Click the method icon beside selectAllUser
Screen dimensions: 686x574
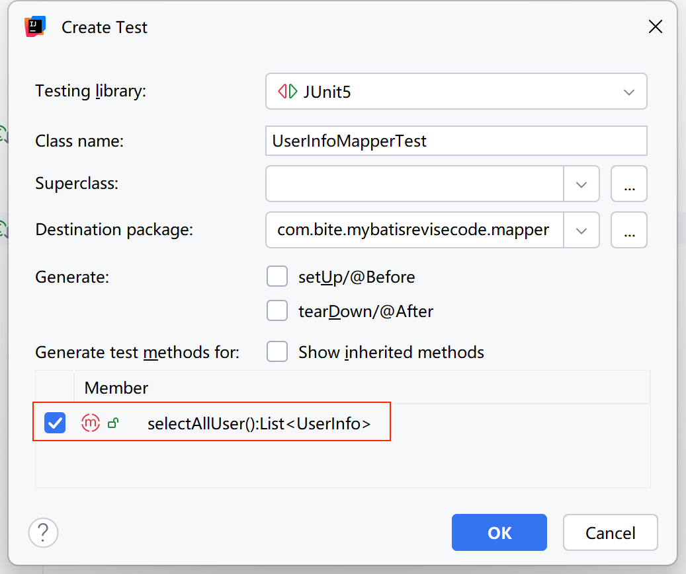(x=91, y=423)
